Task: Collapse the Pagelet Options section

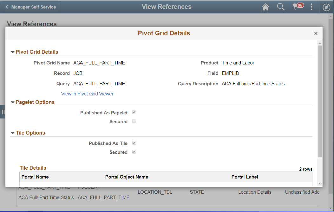Action: [12, 102]
